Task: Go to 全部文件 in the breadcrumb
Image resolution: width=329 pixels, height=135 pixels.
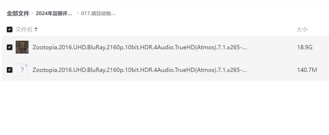Action: pos(18,13)
